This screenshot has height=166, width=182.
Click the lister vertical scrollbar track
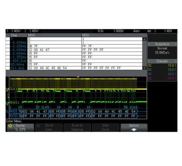[x=144, y=54]
